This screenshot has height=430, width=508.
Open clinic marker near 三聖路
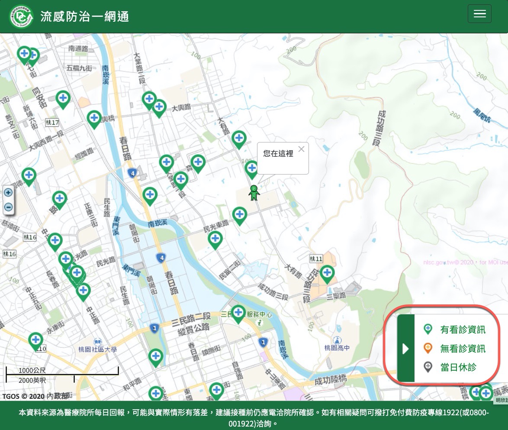coord(327,274)
